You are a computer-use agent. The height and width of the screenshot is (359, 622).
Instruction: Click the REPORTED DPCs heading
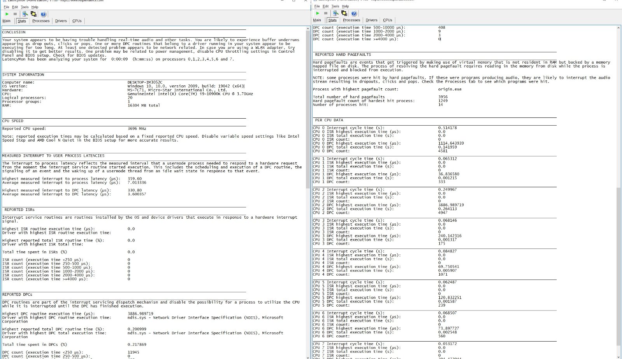pos(17,295)
